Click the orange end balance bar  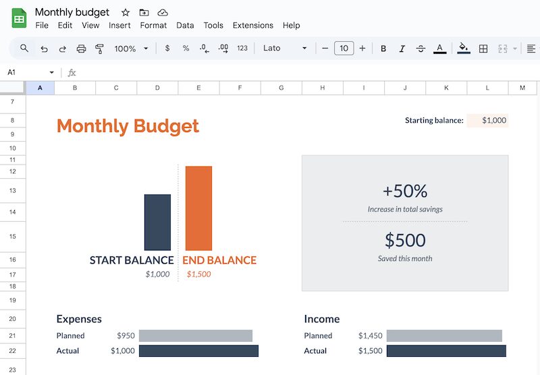(x=198, y=208)
